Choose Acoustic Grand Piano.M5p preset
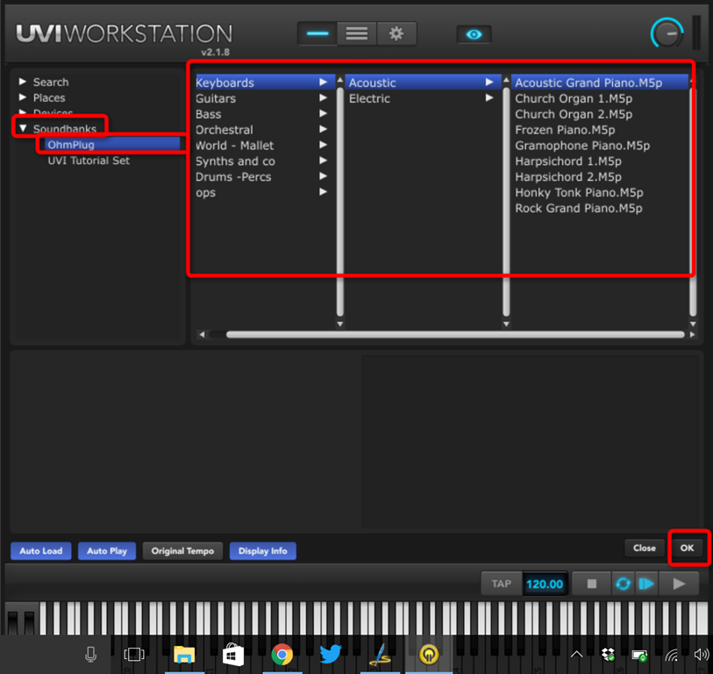This screenshot has width=713, height=674. tap(599, 82)
